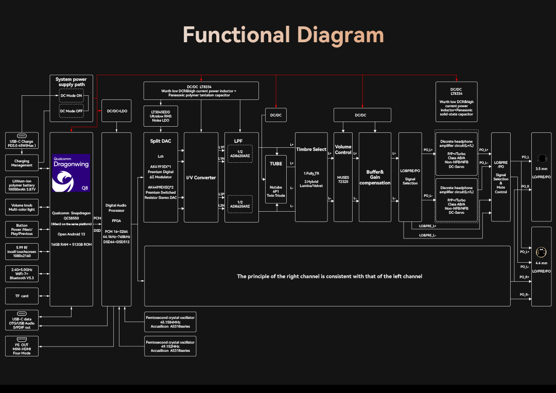Select the AK4499EXEQ*2 DAC text

coord(161,192)
